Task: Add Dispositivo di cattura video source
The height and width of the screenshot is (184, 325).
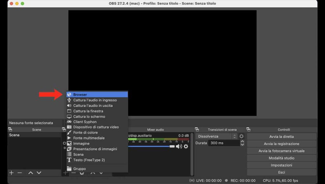Action: pos(97,127)
